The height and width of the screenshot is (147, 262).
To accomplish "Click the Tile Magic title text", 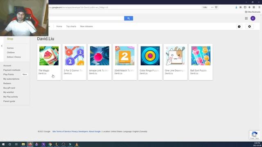I will tap(44, 71).
